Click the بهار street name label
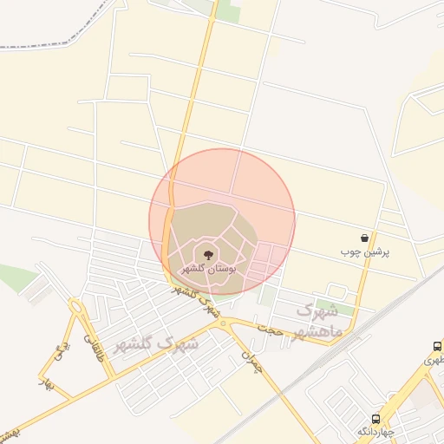Image resolution: width=444 pixels, height=444 pixels. [x=46, y=384]
